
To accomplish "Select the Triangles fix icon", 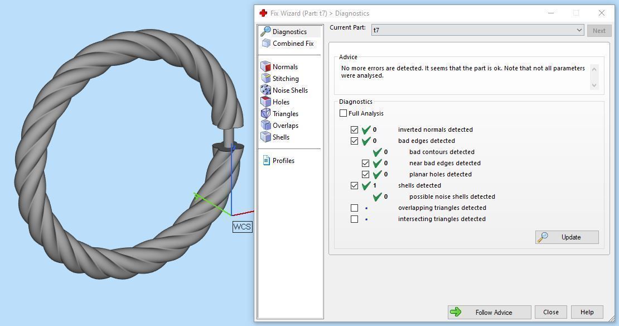I will click(x=265, y=114).
